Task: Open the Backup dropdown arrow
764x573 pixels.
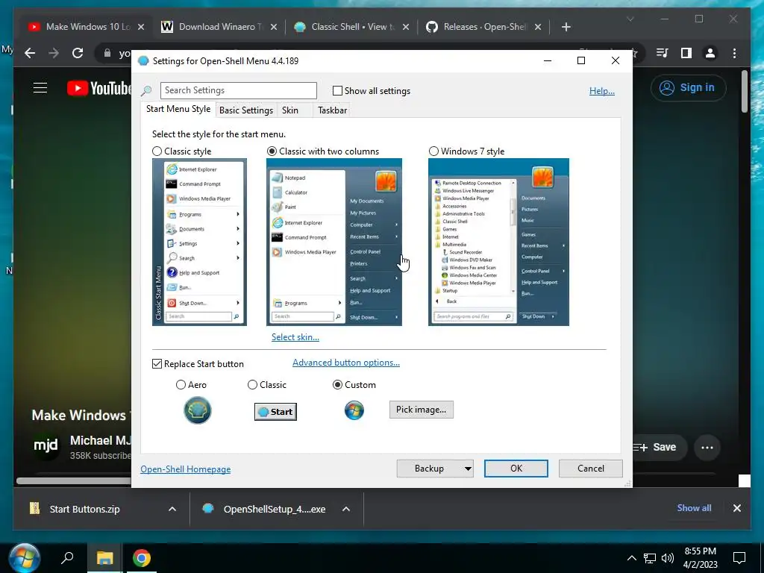Action: 468,469
